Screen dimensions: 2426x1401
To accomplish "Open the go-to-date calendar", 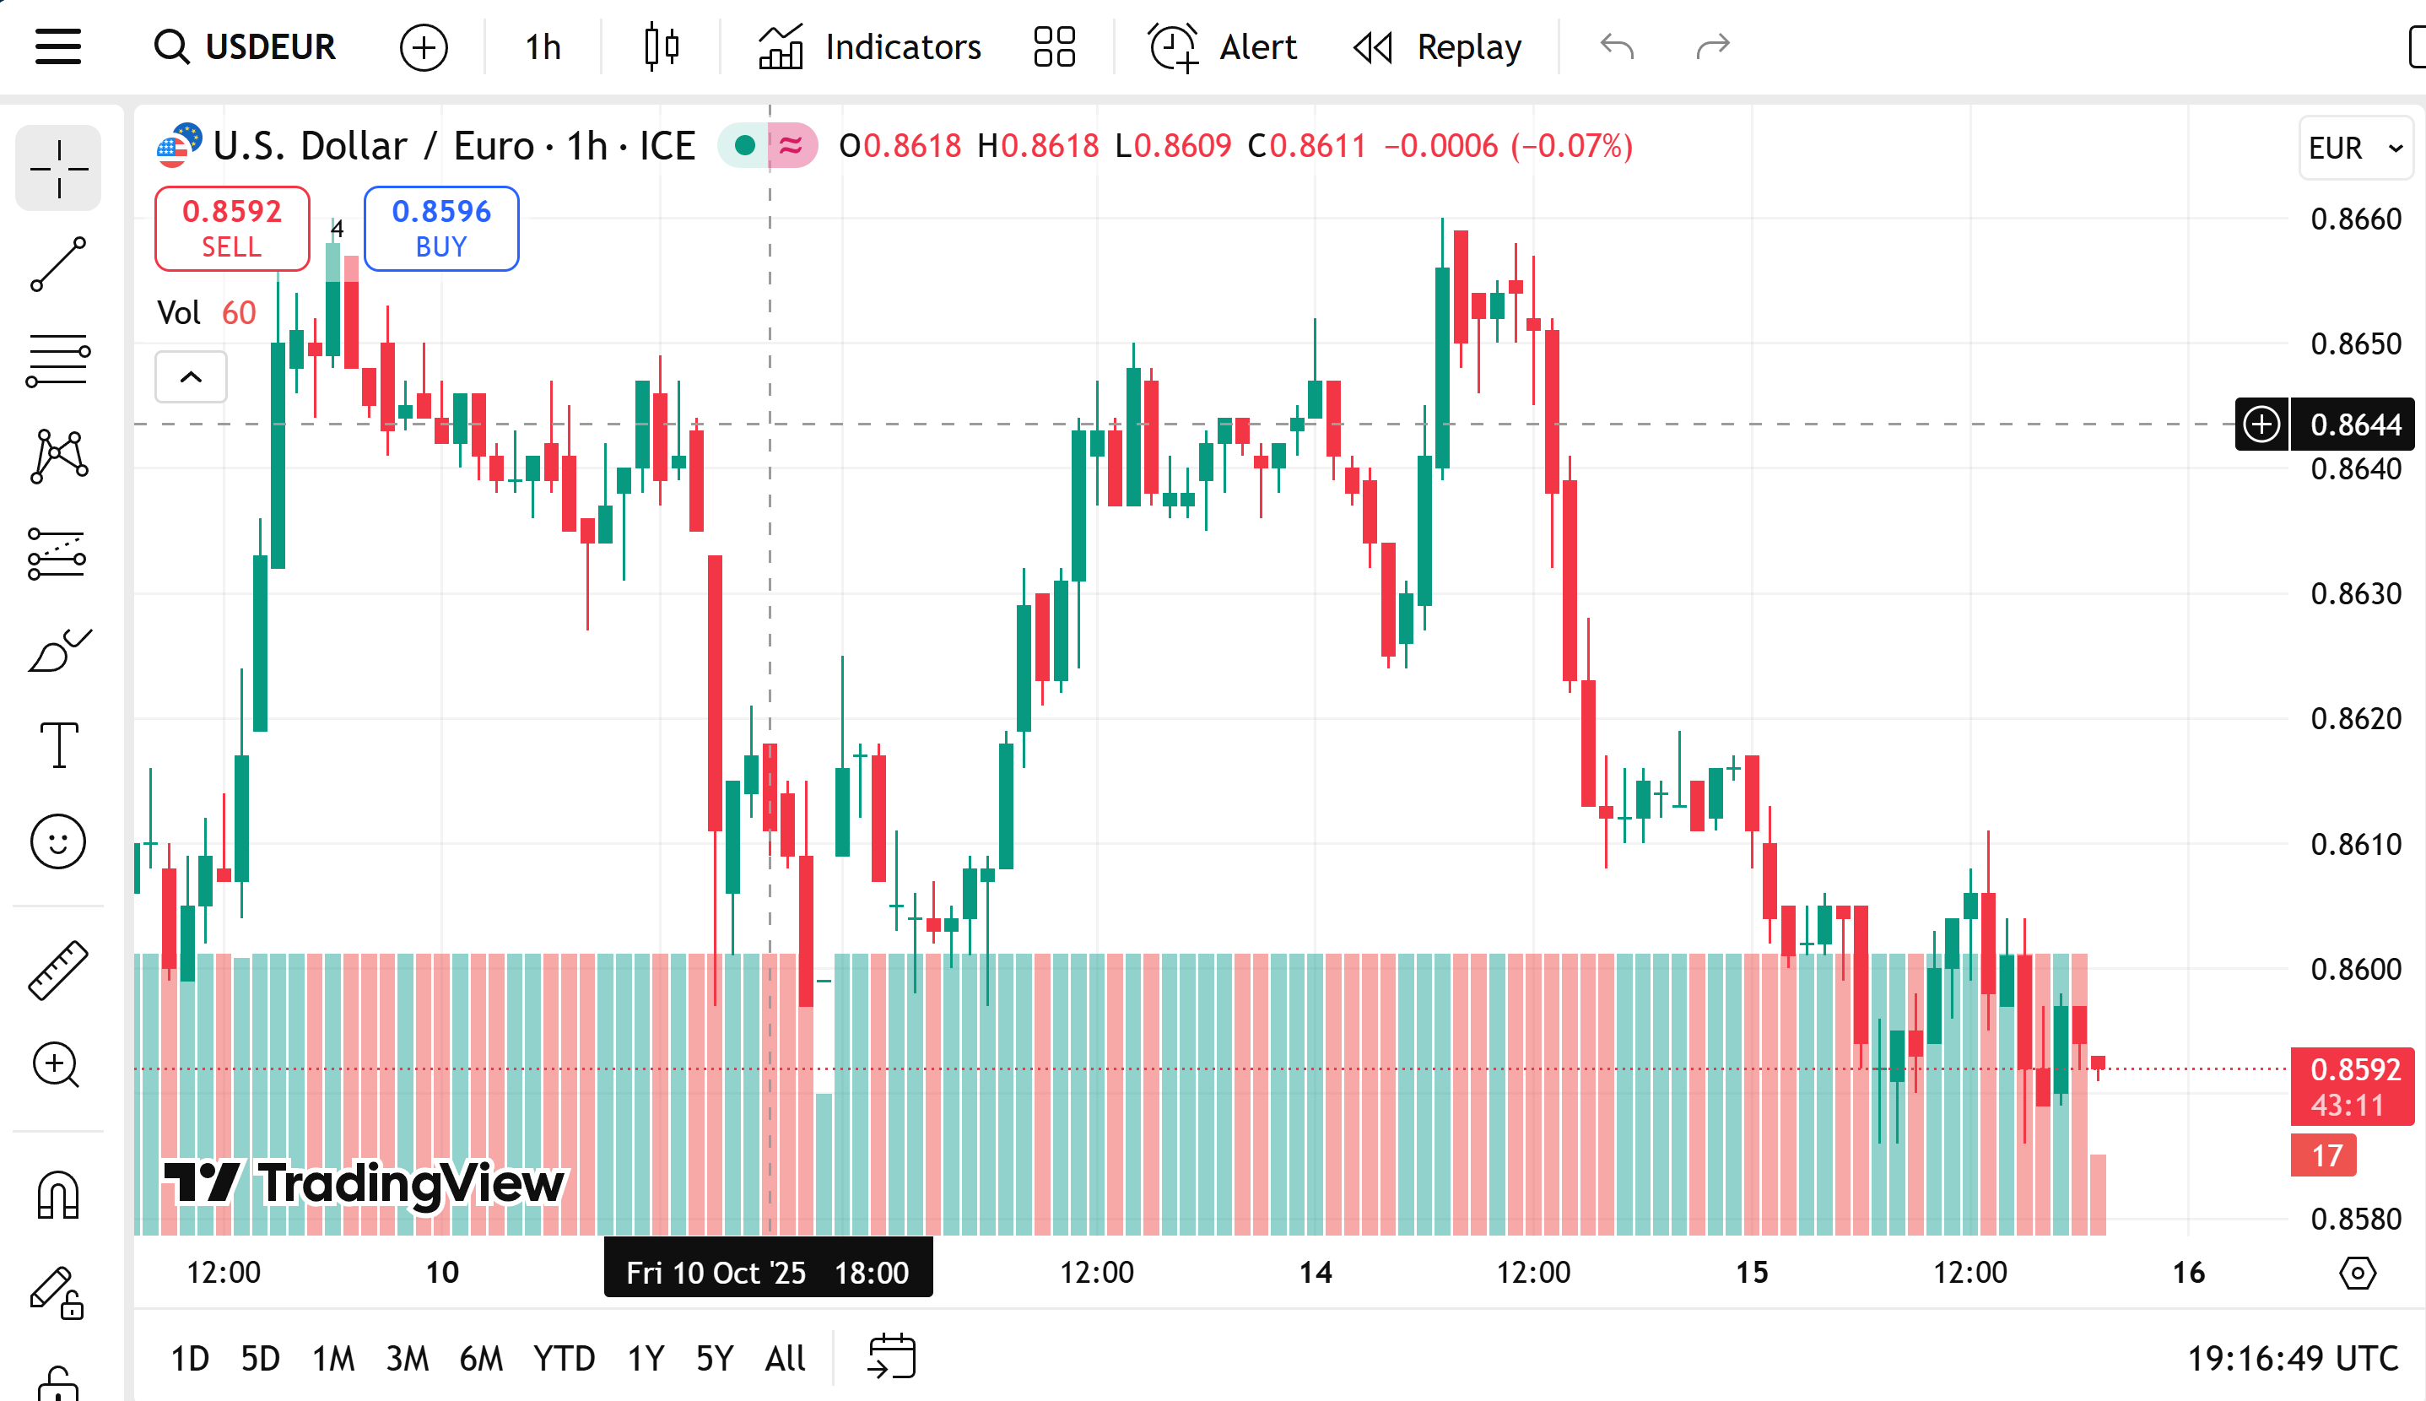I will (893, 1357).
